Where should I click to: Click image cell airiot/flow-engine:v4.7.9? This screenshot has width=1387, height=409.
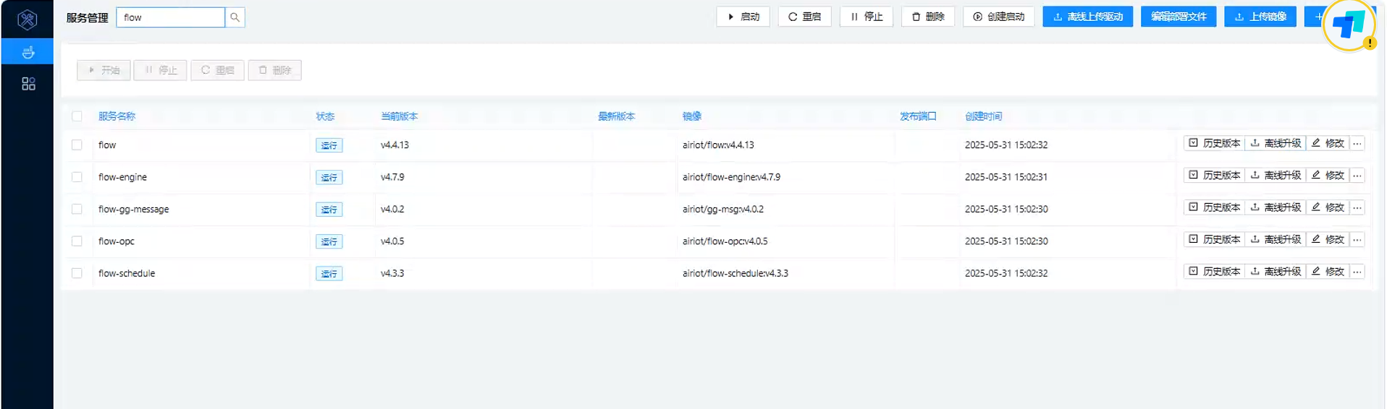[731, 177]
